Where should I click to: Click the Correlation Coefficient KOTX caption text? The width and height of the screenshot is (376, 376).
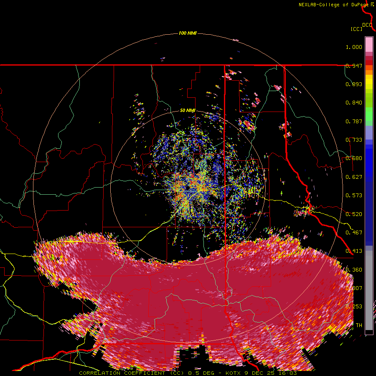click(x=188, y=373)
